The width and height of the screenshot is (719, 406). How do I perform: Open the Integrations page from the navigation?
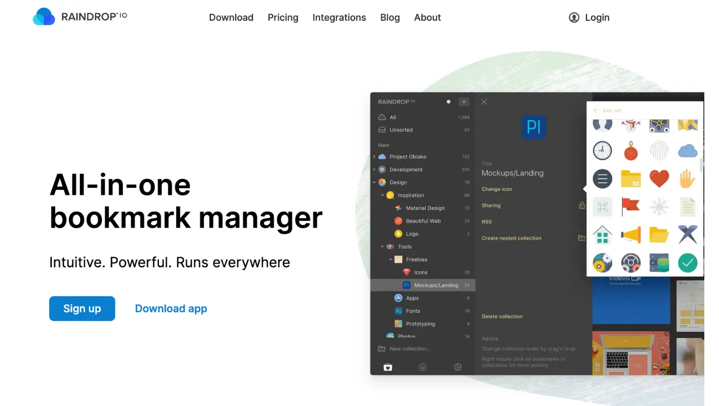(339, 18)
